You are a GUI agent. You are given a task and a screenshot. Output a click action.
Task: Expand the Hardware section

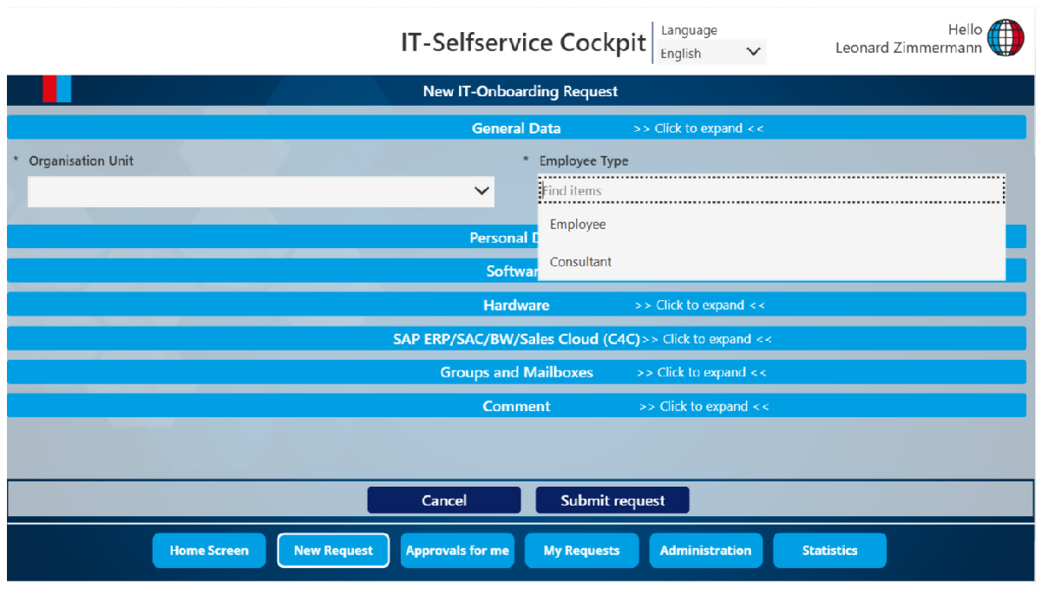coord(516,305)
